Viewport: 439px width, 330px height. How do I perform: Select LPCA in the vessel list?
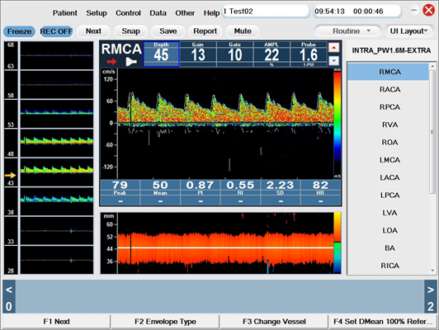click(388, 196)
